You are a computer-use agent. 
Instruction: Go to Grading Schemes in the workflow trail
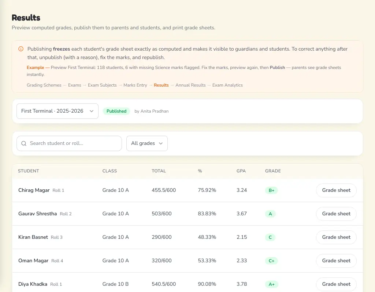coord(44,85)
